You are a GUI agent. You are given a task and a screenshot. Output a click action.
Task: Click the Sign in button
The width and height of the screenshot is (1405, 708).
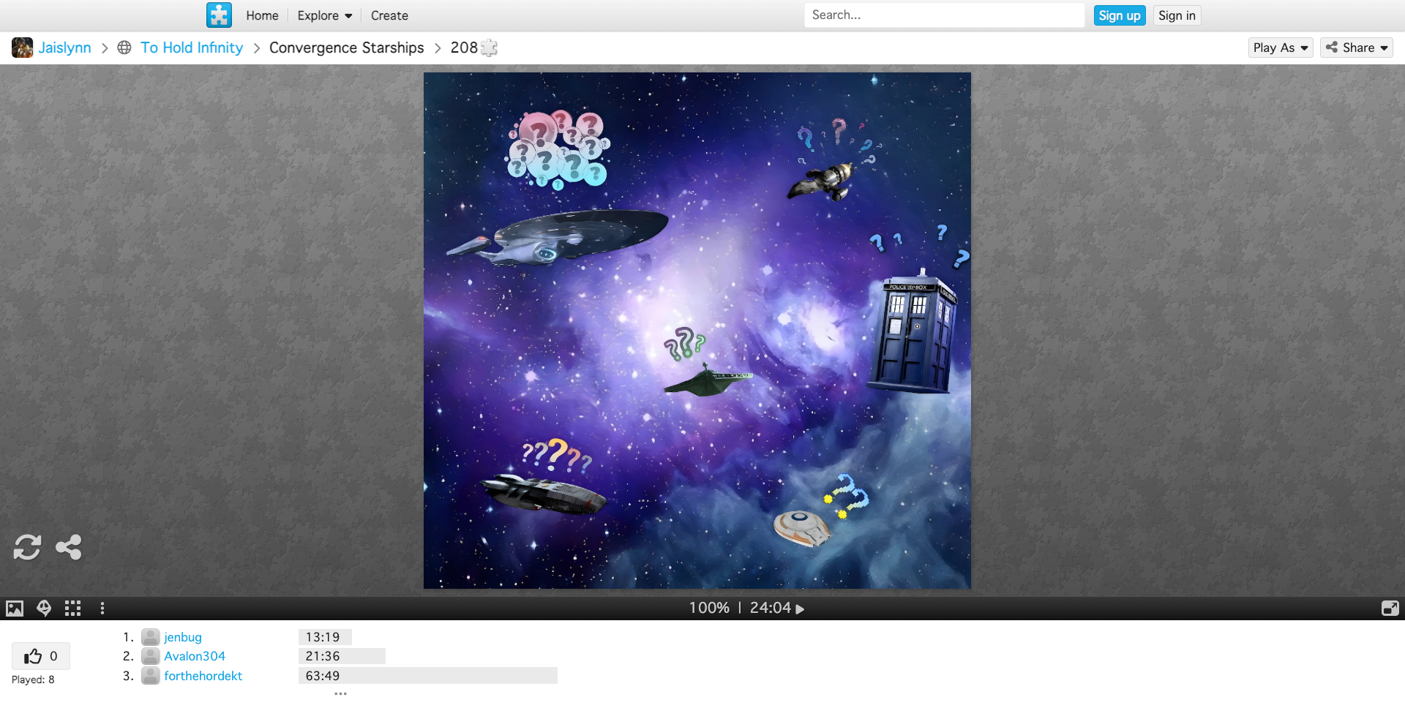[x=1177, y=15]
